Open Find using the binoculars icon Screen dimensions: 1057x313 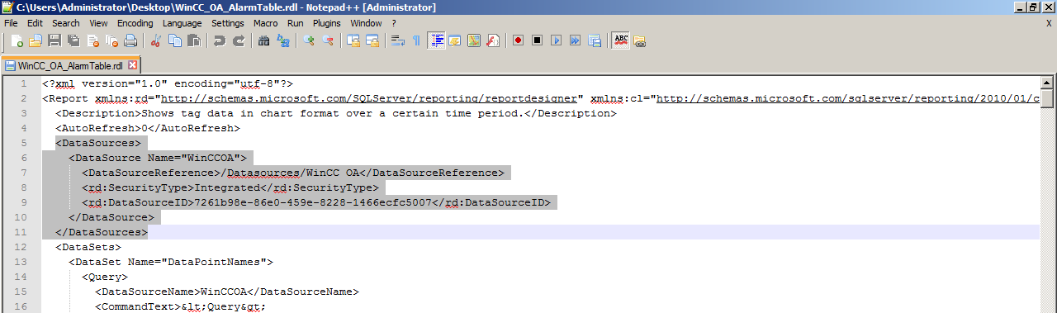264,40
